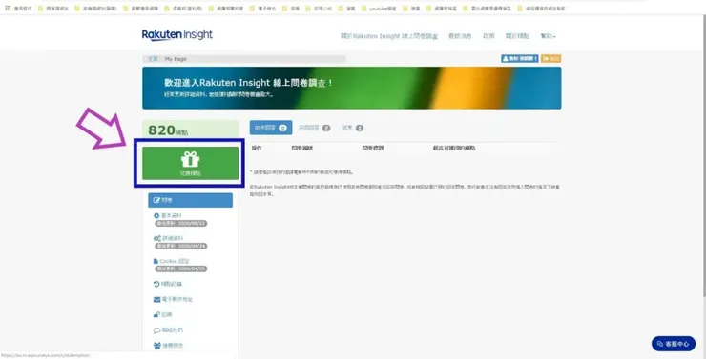Click the browser vertical scrollbar
This screenshot has height=359, width=706.
[703, 157]
